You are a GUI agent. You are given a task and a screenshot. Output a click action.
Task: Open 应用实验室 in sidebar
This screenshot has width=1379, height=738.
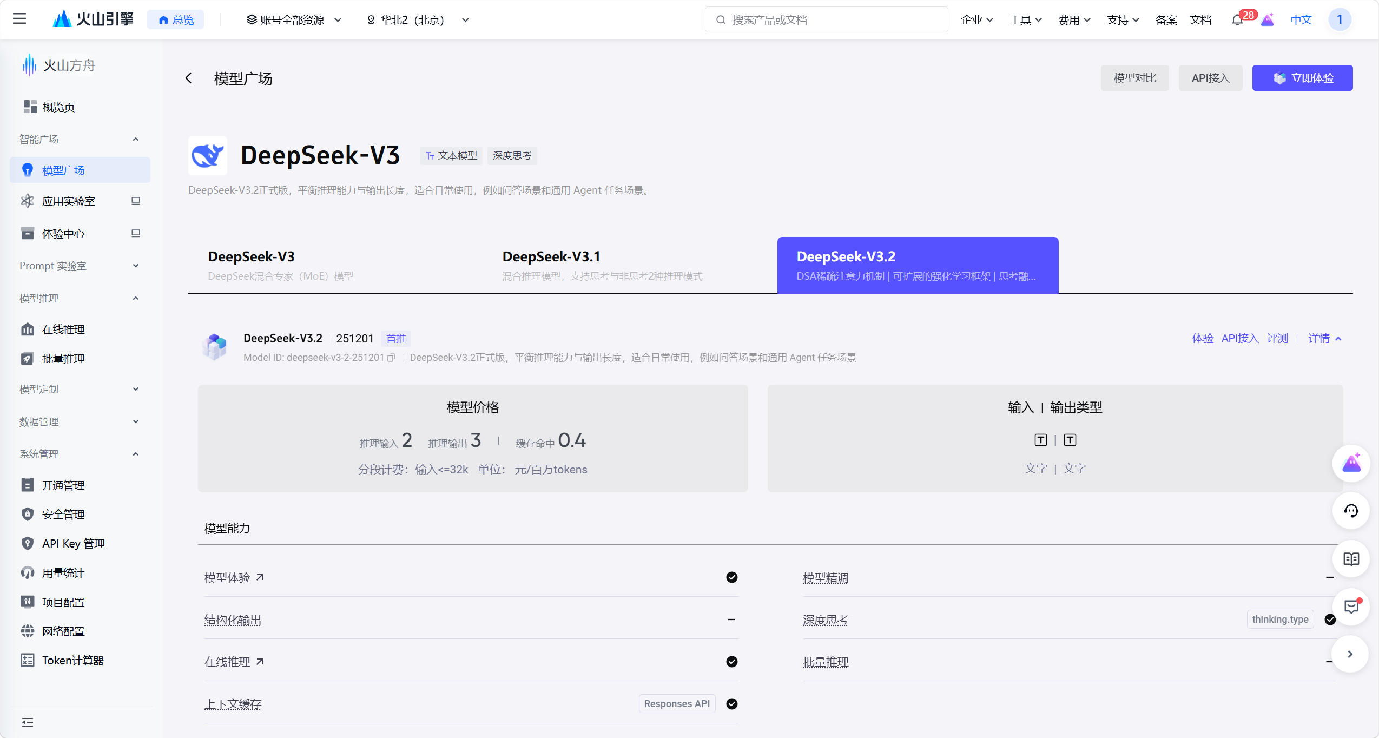(81, 201)
